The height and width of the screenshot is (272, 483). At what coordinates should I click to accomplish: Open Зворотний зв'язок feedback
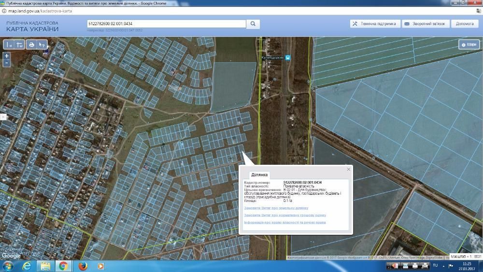(426, 24)
